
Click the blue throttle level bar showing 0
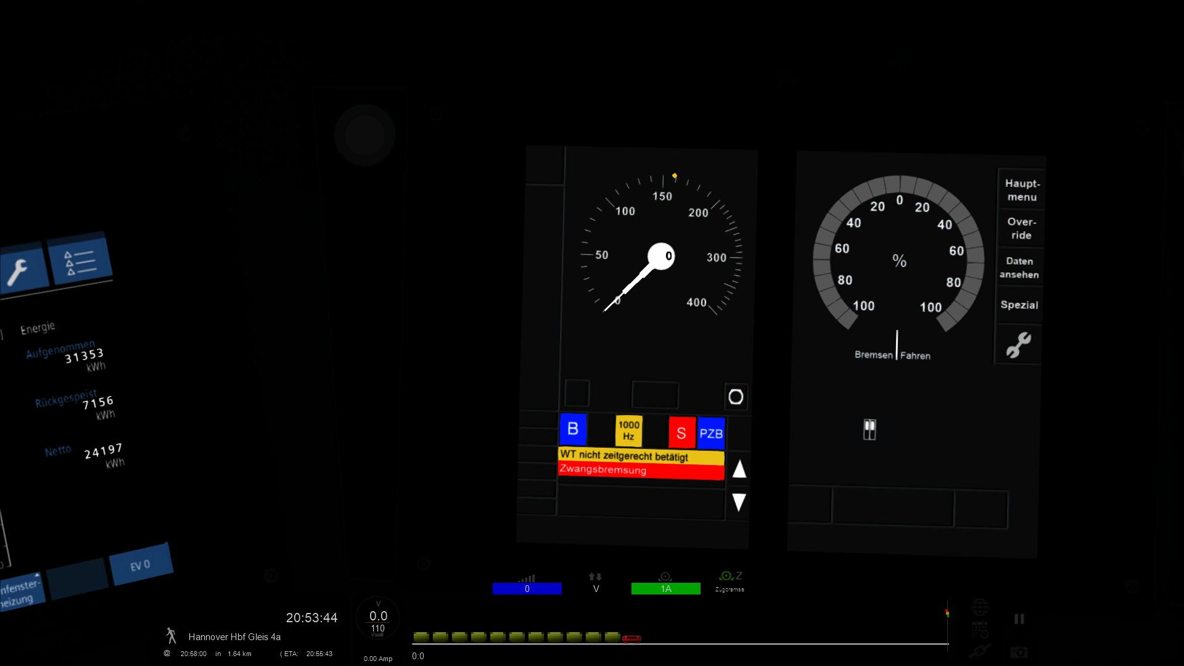click(527, 589)
